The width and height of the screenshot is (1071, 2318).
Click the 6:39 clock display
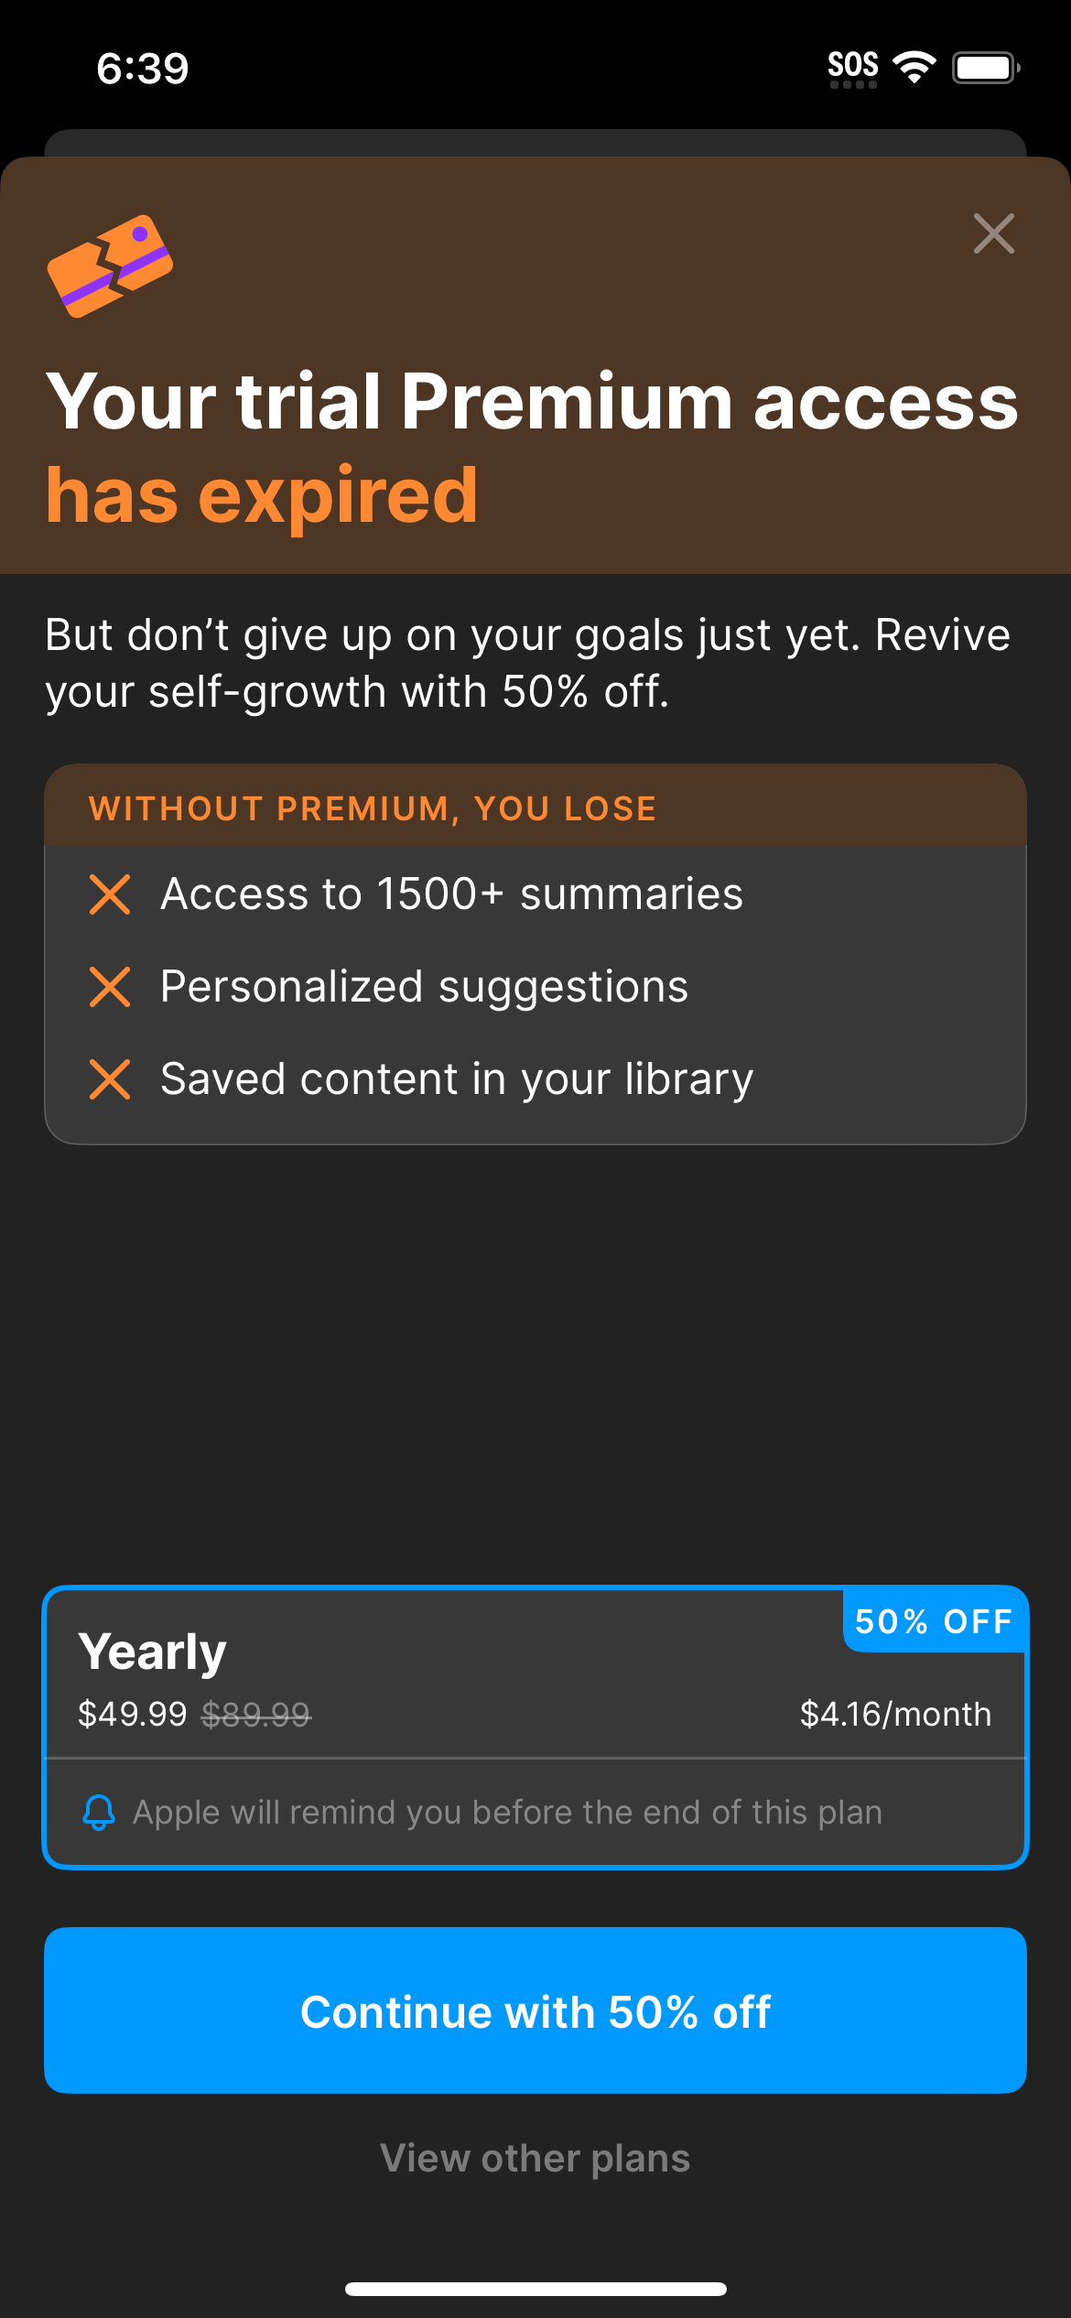[x=143, y=67]
